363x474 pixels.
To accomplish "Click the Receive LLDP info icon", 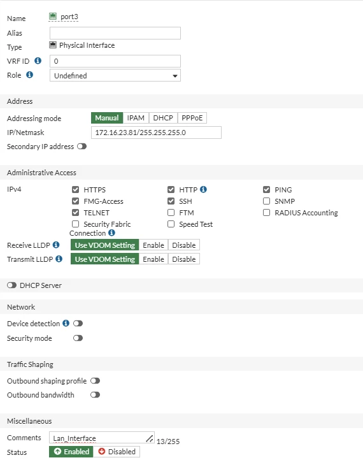I will [x=56, y=245].
